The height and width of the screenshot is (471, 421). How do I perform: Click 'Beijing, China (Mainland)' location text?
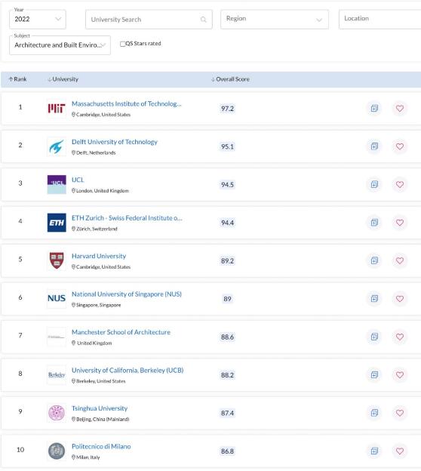(x=103, y=419)
